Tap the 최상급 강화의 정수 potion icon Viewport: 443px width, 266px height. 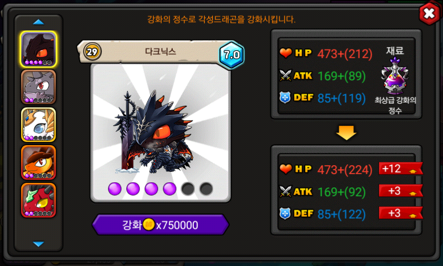395,76
